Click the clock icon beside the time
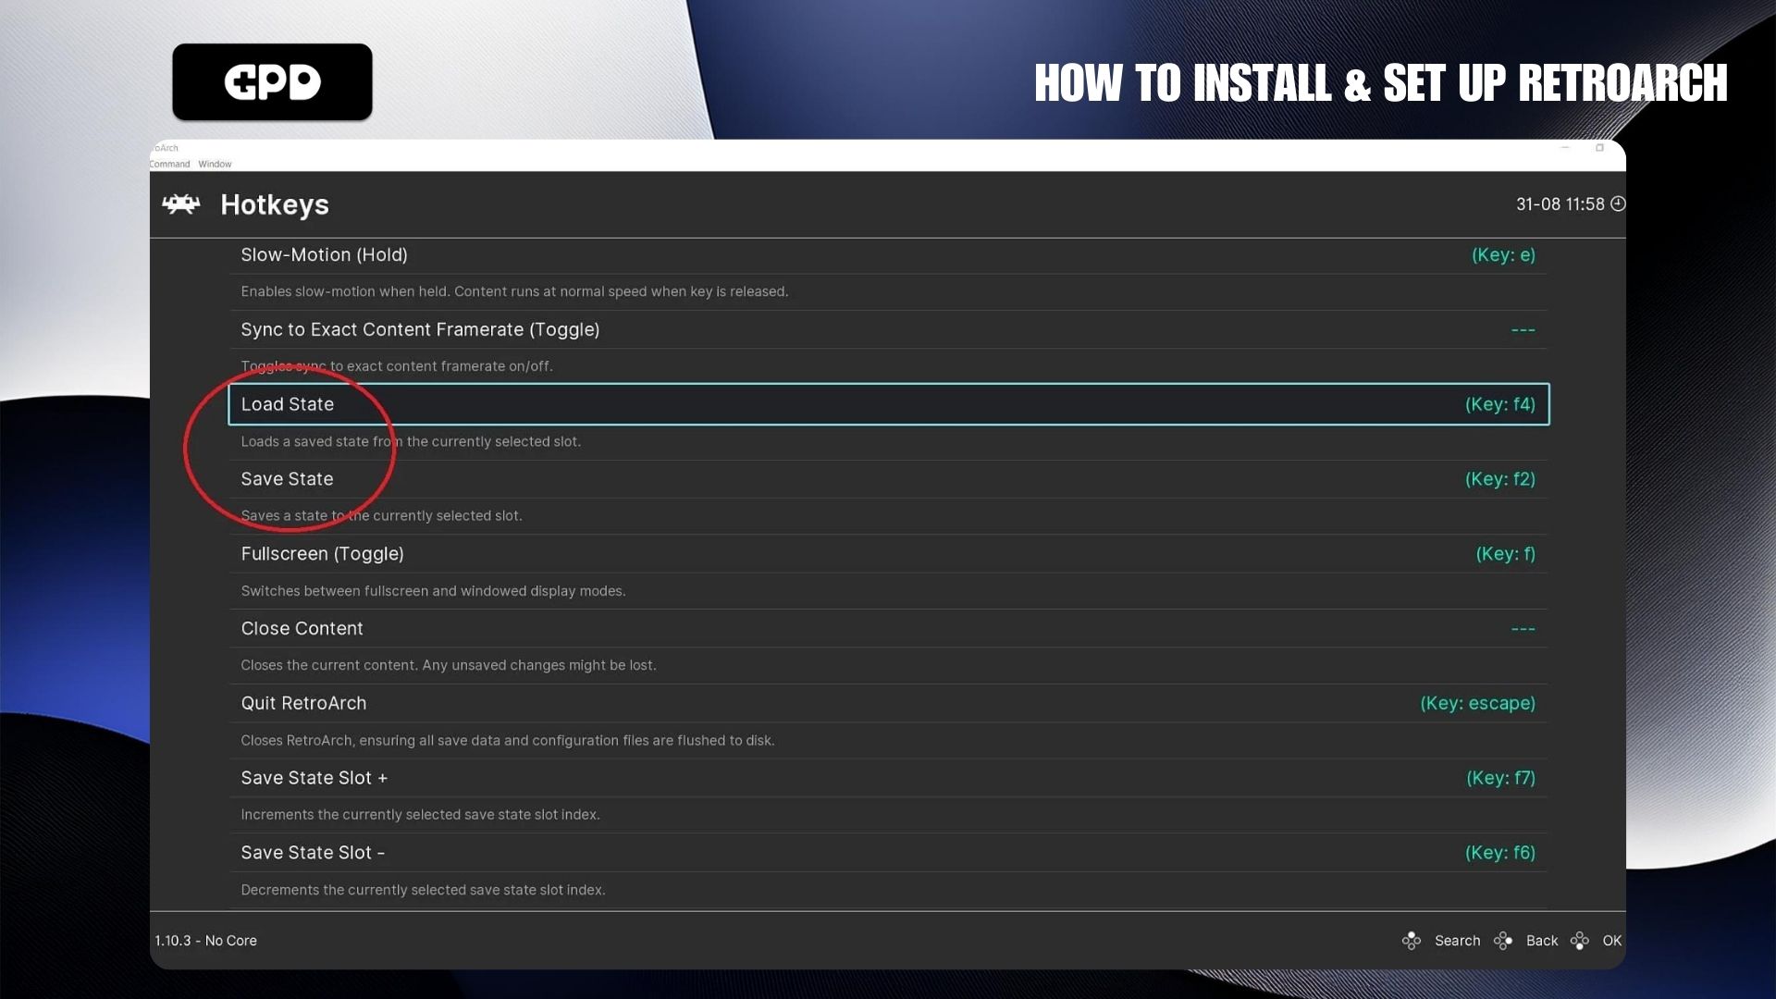 click(1618, 203)
